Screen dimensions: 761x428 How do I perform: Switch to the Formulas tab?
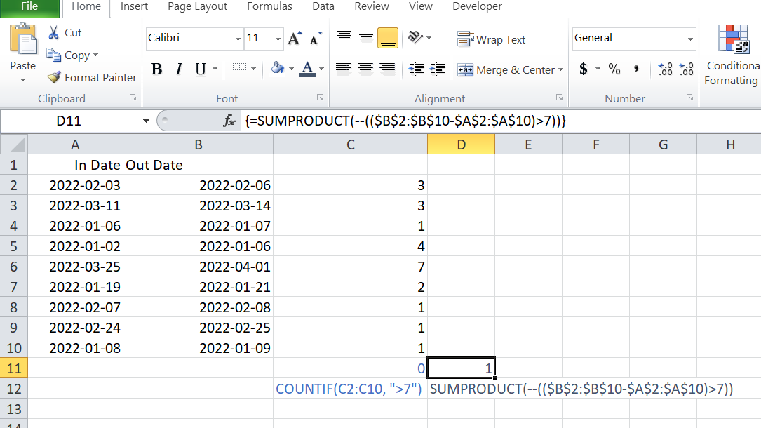269,7
